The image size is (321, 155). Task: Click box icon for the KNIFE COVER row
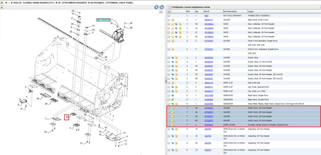(x=173, y=125)
